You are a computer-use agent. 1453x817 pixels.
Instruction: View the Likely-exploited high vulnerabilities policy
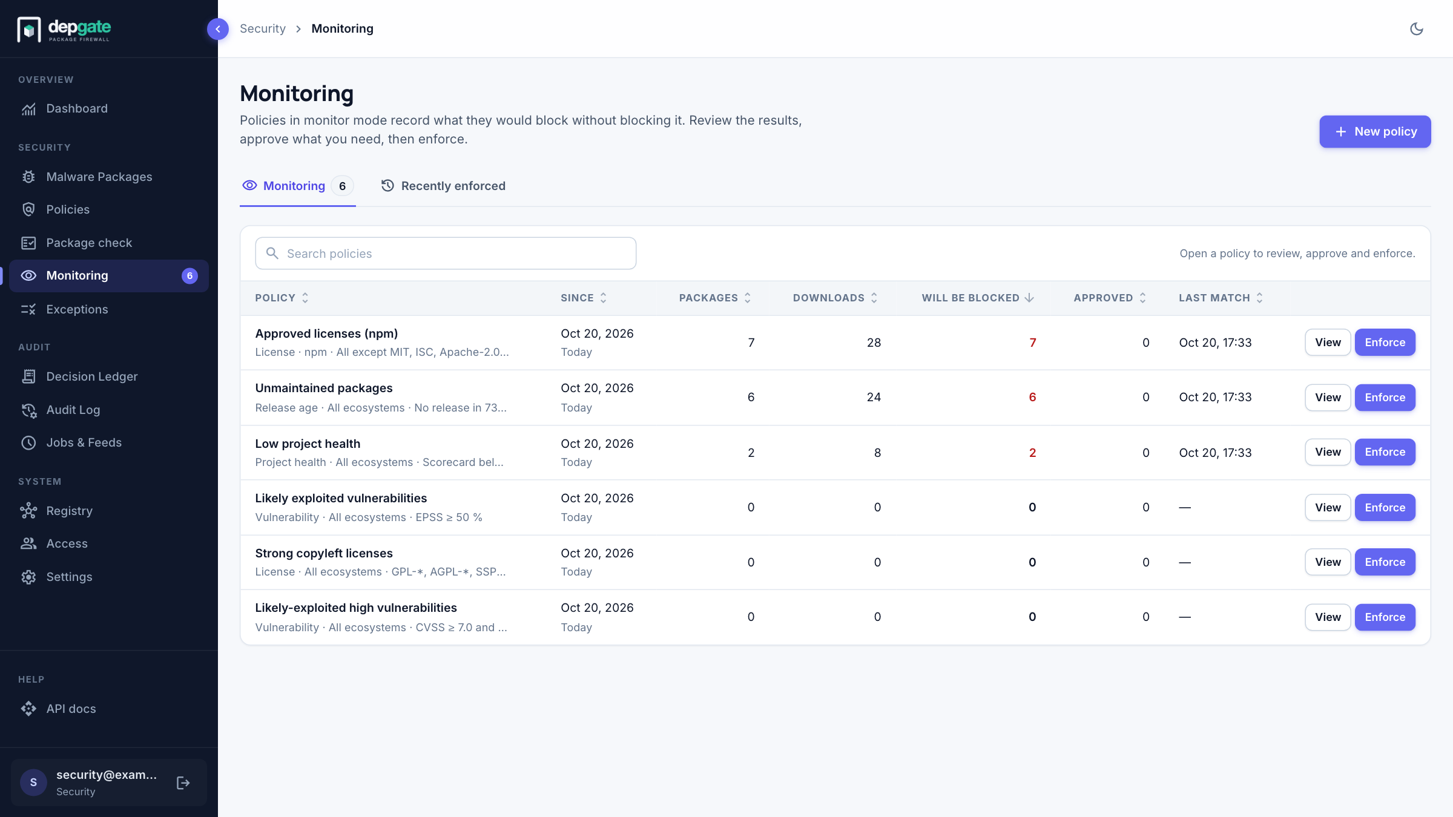(x=1328, y=617)
